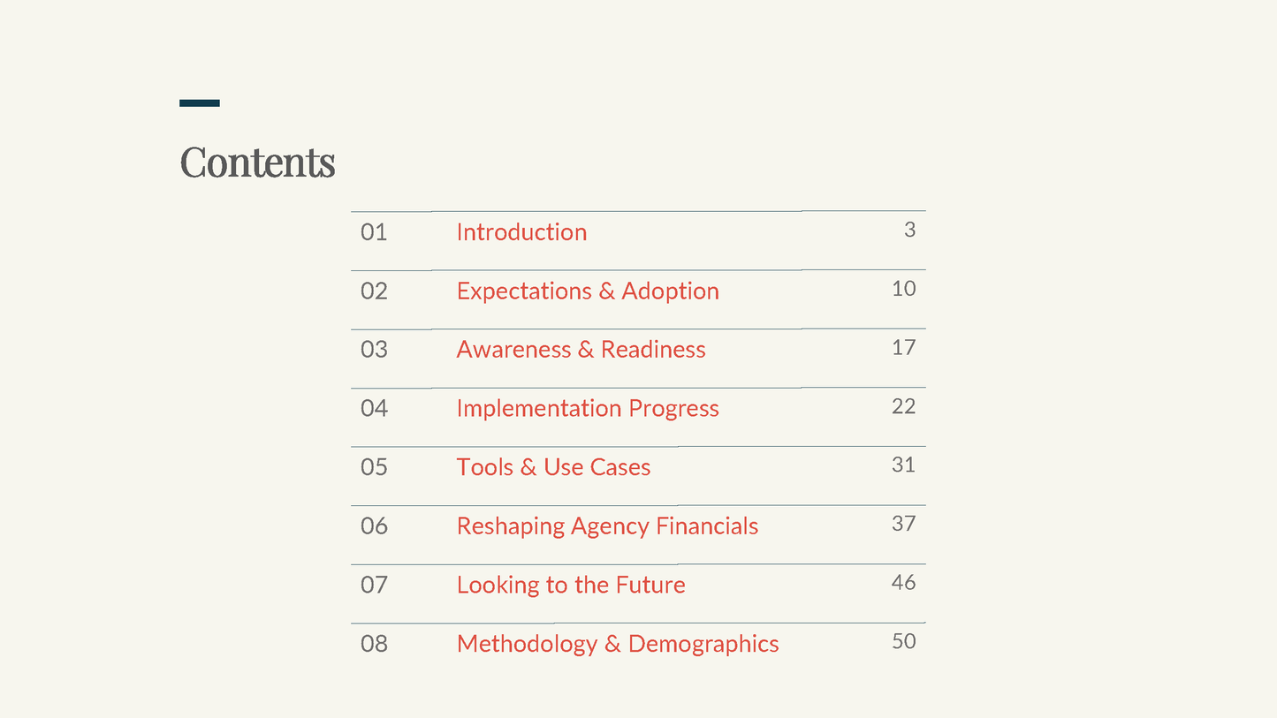The image size is (1277, 718).
Task: Click page number 3 for Introduction
Action: coord(909,230)
